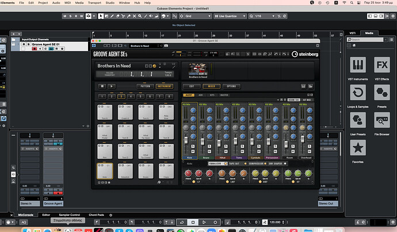
Task: Open MixConsole rack settings gear
Action: pos(110,215)
